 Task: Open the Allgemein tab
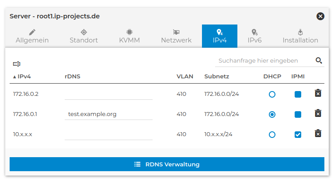(x=32, y=36)
